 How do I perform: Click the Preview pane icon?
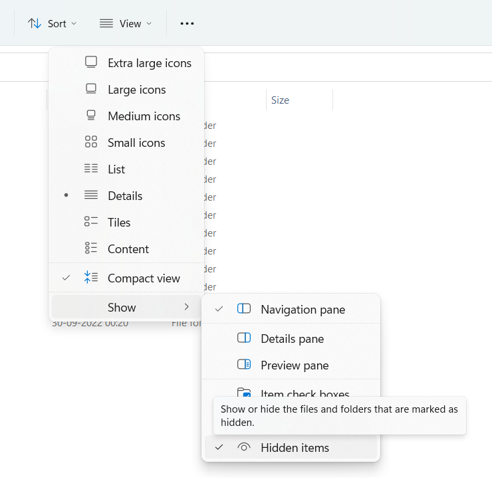click(x=244, y=365)
